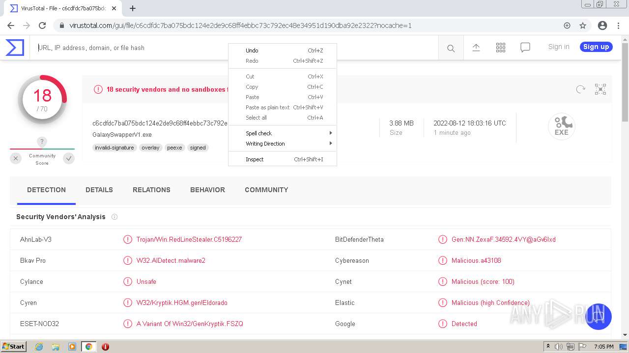This screenshot has height=353, width=629.
Task: Show hidden tray icons arrow
Action: [x=548, y=347]
